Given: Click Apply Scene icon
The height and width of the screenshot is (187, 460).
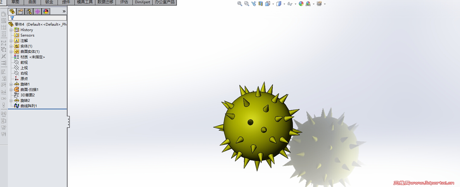Looking at the screenshot, I should pyautogui.click(x=308, y=4).
